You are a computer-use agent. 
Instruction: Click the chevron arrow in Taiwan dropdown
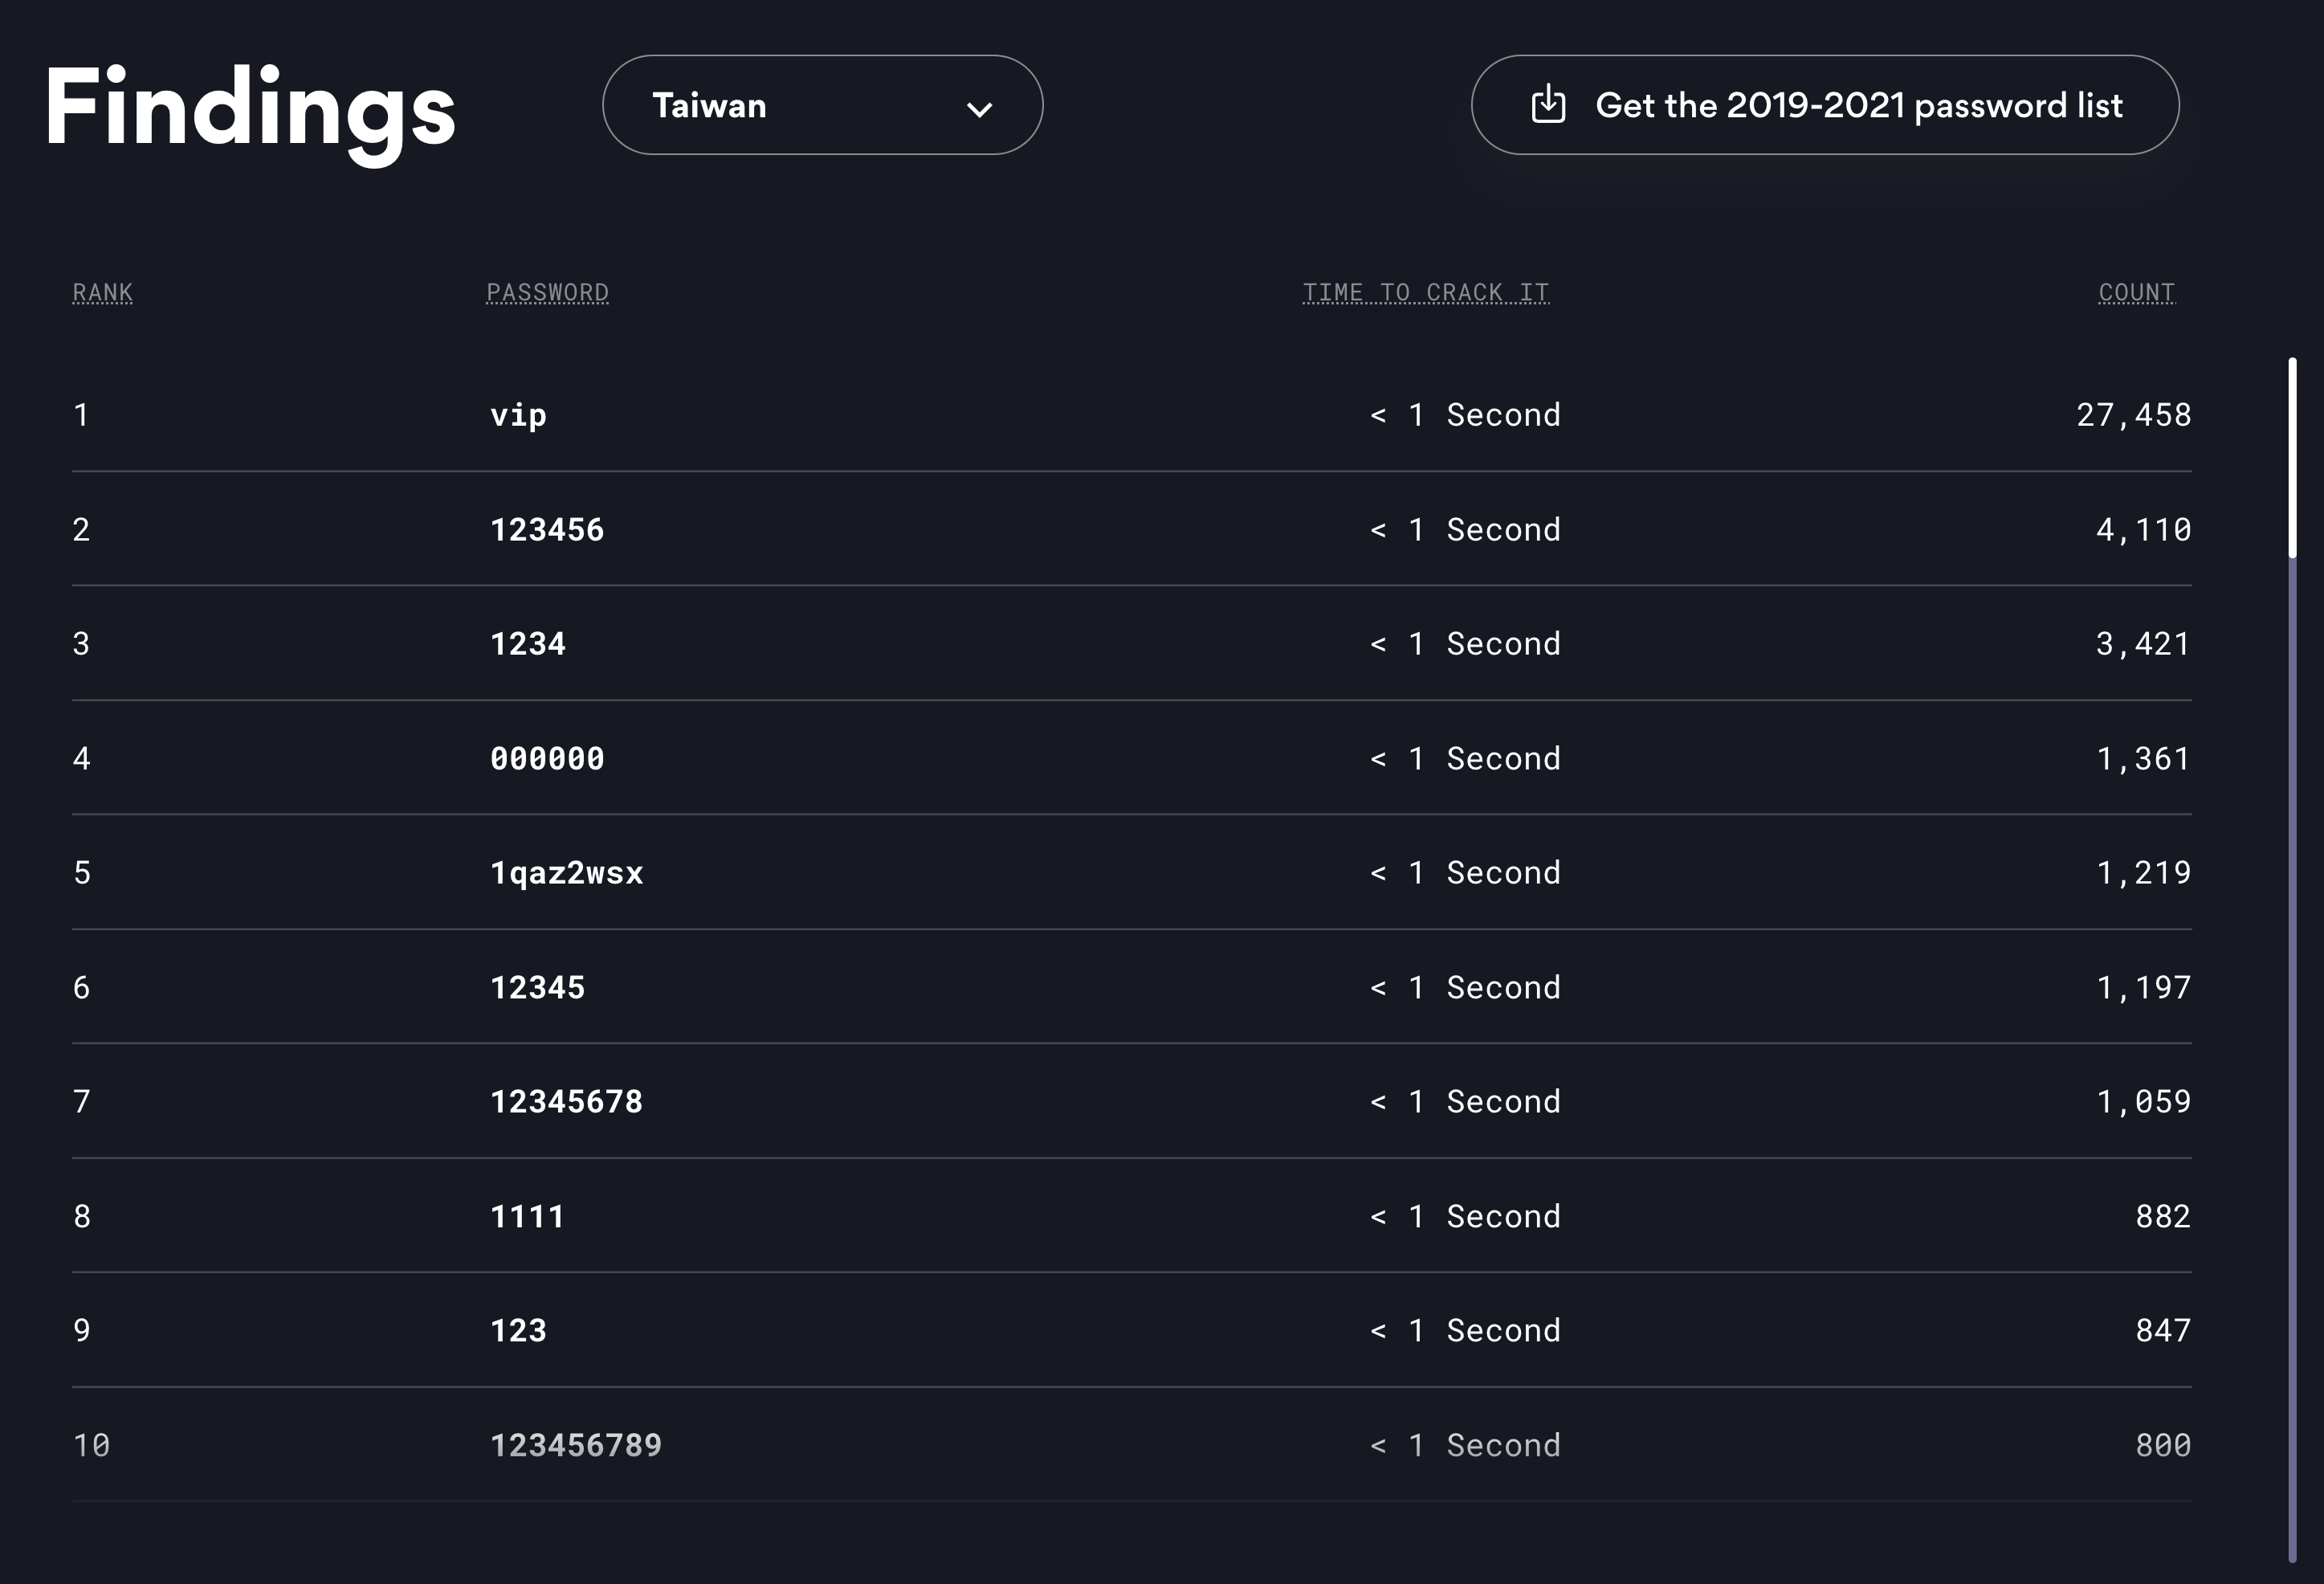point(979,109)
